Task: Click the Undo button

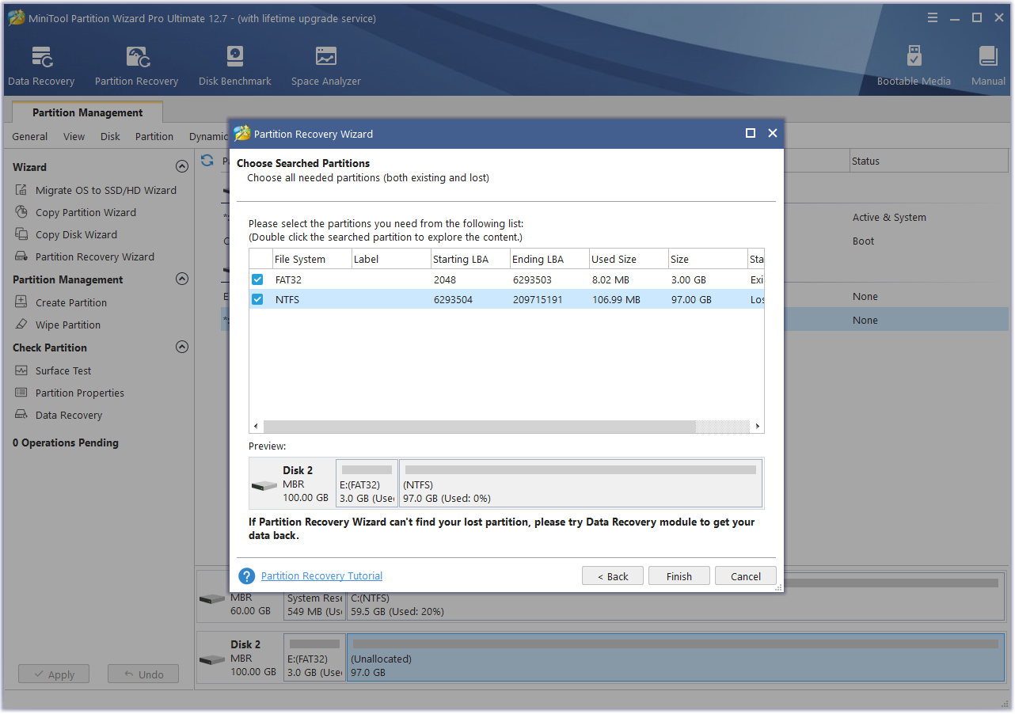Action: (143, 674)
